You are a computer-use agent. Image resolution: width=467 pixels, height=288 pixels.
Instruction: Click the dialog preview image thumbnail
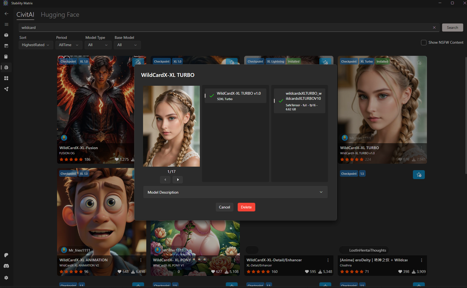coord(171,126)
